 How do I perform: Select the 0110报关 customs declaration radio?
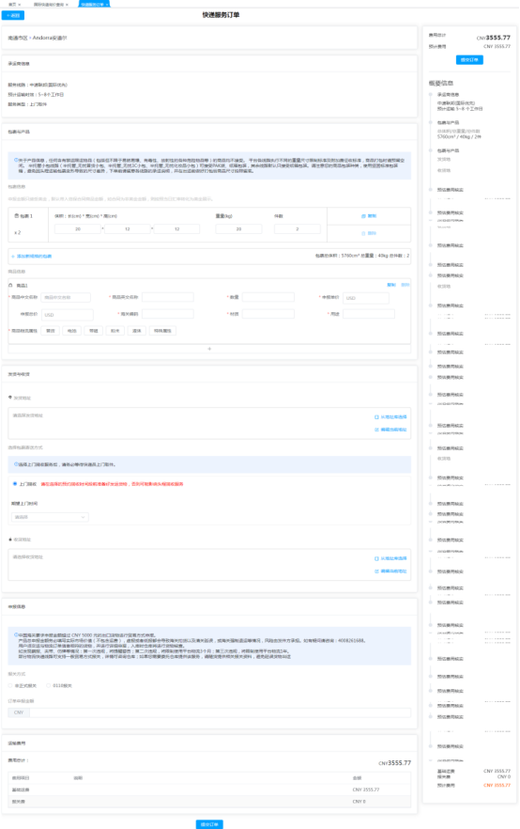(x=49, y=686)
